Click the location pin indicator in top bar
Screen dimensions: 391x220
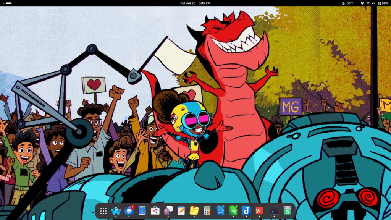point(362,3)
